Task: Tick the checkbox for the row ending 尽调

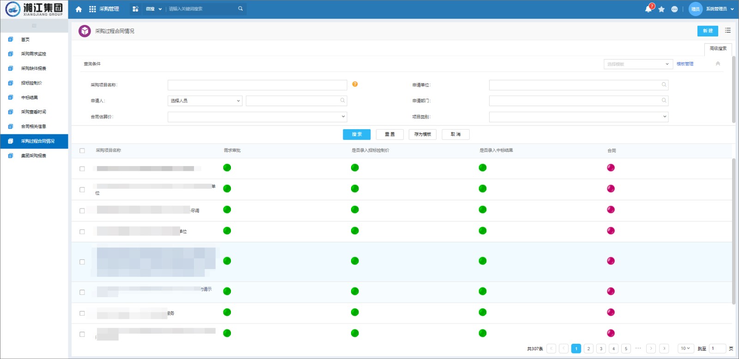Action: 82,210
